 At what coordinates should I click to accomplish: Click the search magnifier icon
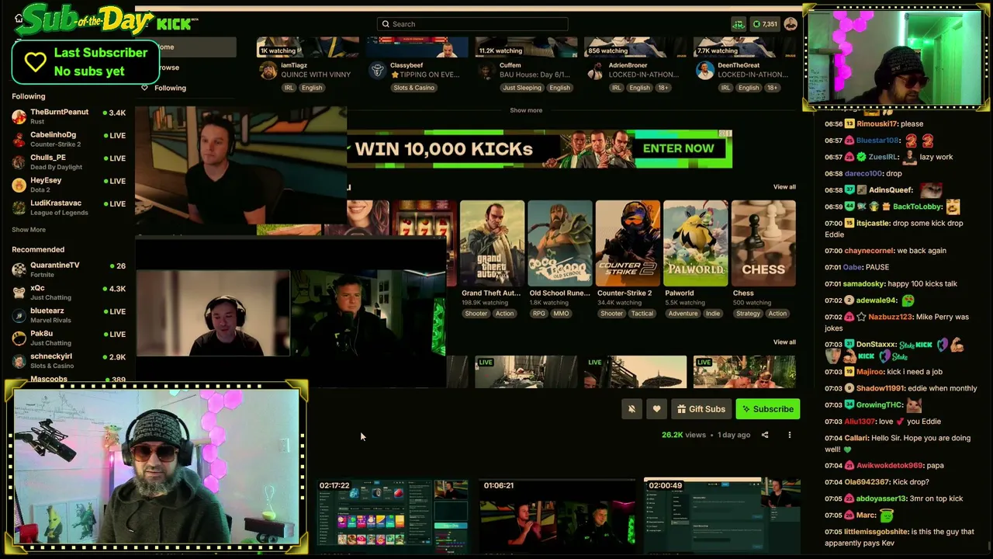point(386,24)
